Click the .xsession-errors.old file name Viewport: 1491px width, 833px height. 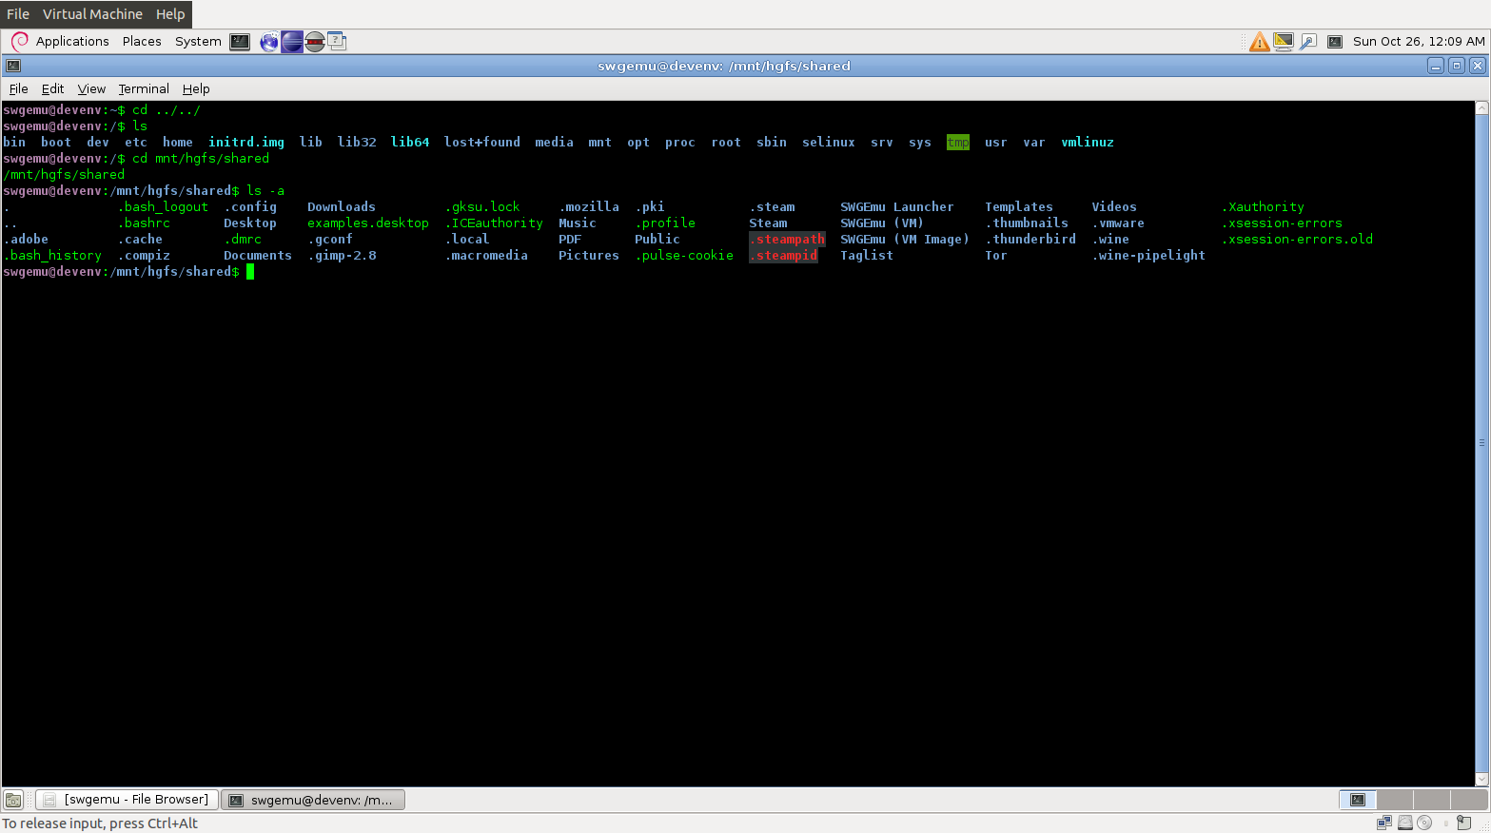(x=1298, y=240)
